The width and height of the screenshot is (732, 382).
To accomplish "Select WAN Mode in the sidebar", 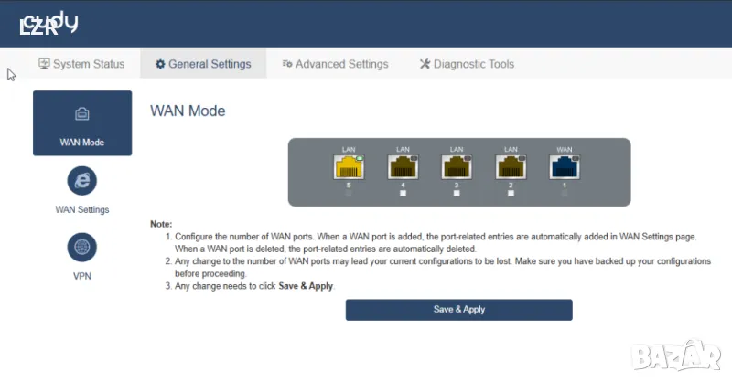I will pos(82,123).
